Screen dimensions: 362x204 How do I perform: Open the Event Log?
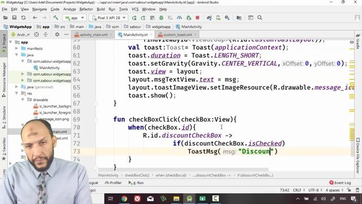(x=340, y=182)
